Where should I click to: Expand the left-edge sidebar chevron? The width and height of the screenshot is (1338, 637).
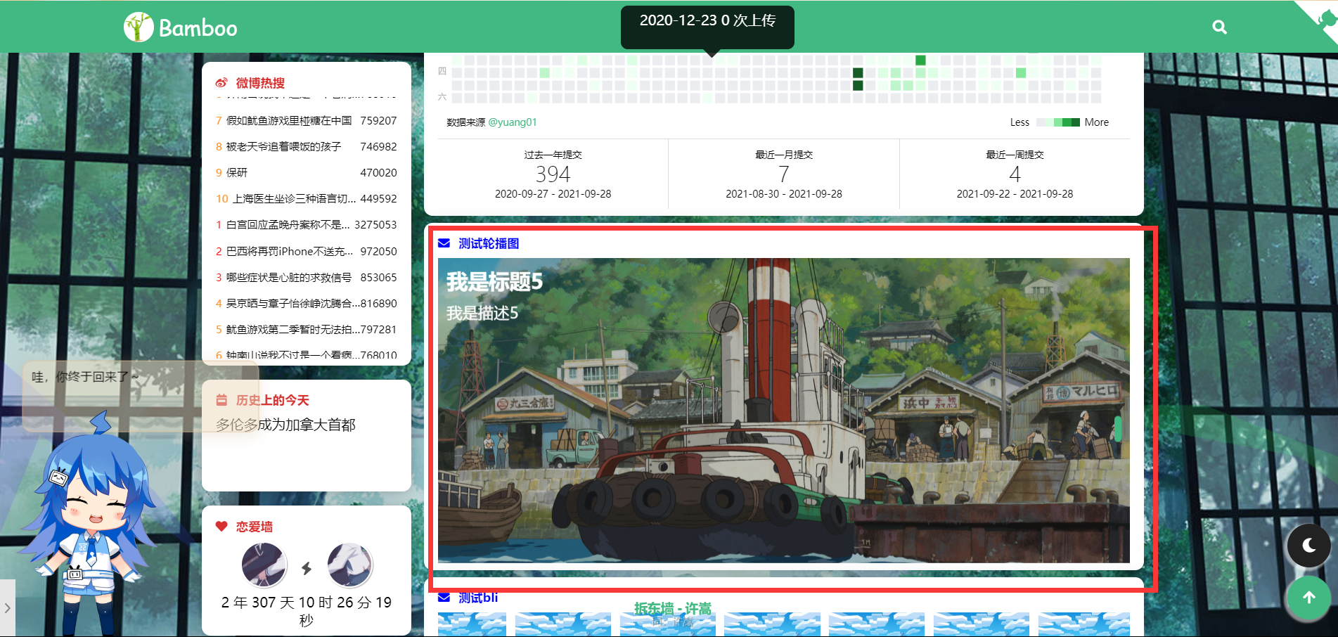tap(7, 607)
